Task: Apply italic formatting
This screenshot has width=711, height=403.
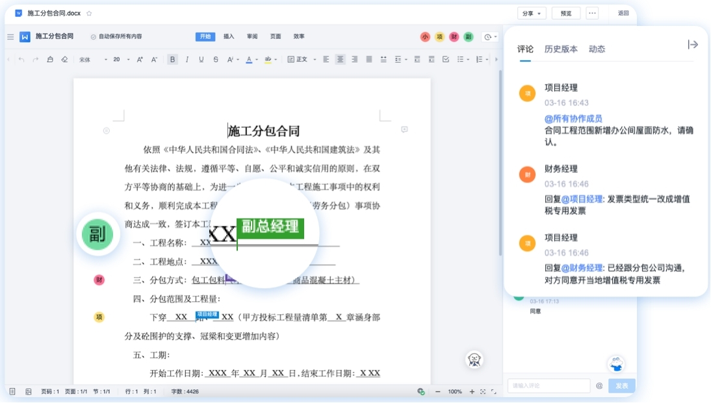Action: tap(187, 59)
